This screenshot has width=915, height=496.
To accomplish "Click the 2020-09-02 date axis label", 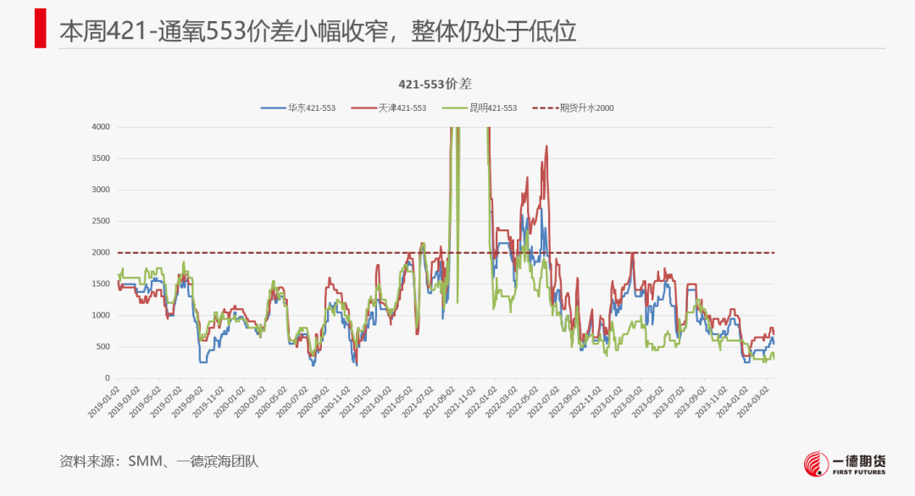I will point(313,400).
